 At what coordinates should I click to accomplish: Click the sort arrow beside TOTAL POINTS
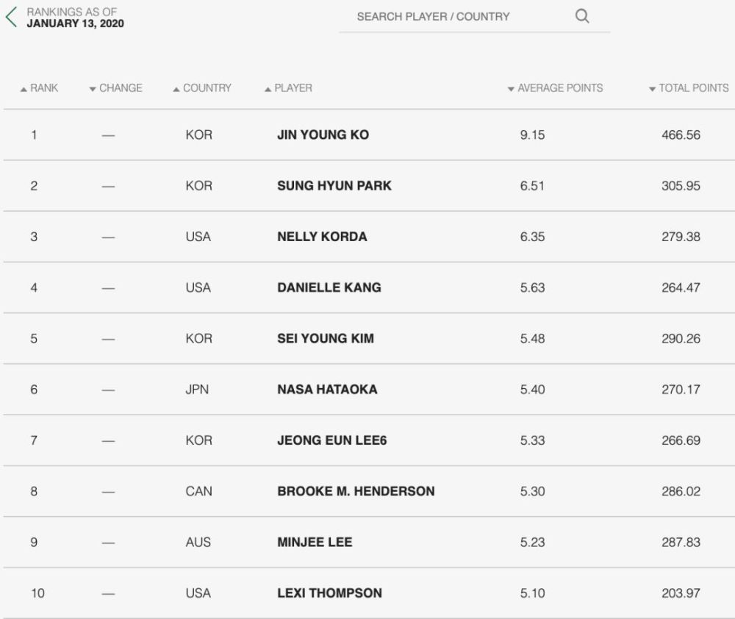click(652, 89)
